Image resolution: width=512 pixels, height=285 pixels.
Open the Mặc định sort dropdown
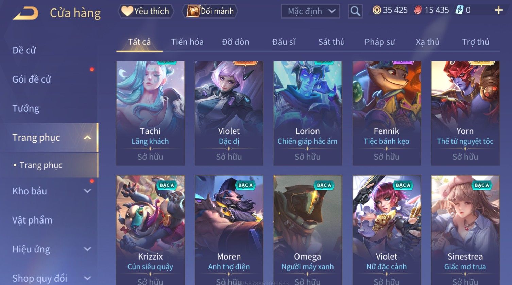point(310,11)
